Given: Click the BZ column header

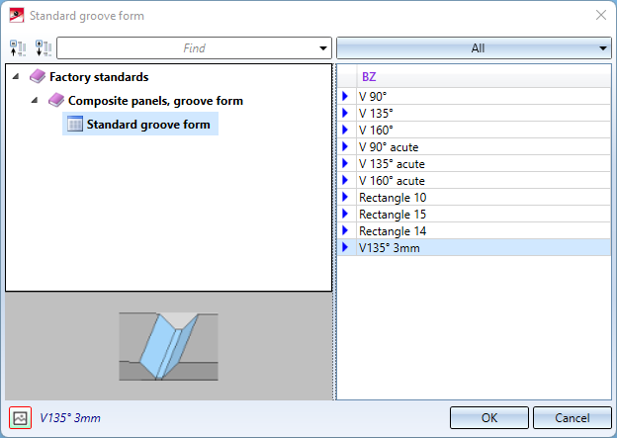Looking at the screenshot, I should click(484, 76).
